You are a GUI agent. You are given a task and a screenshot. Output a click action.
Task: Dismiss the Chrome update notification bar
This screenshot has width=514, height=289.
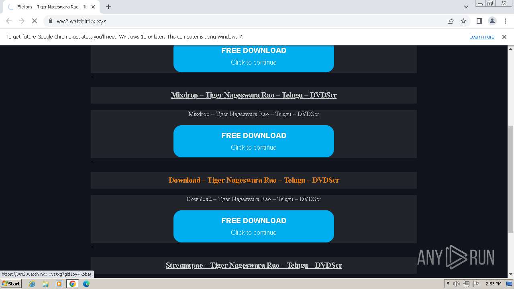click(x=504, y=37)
